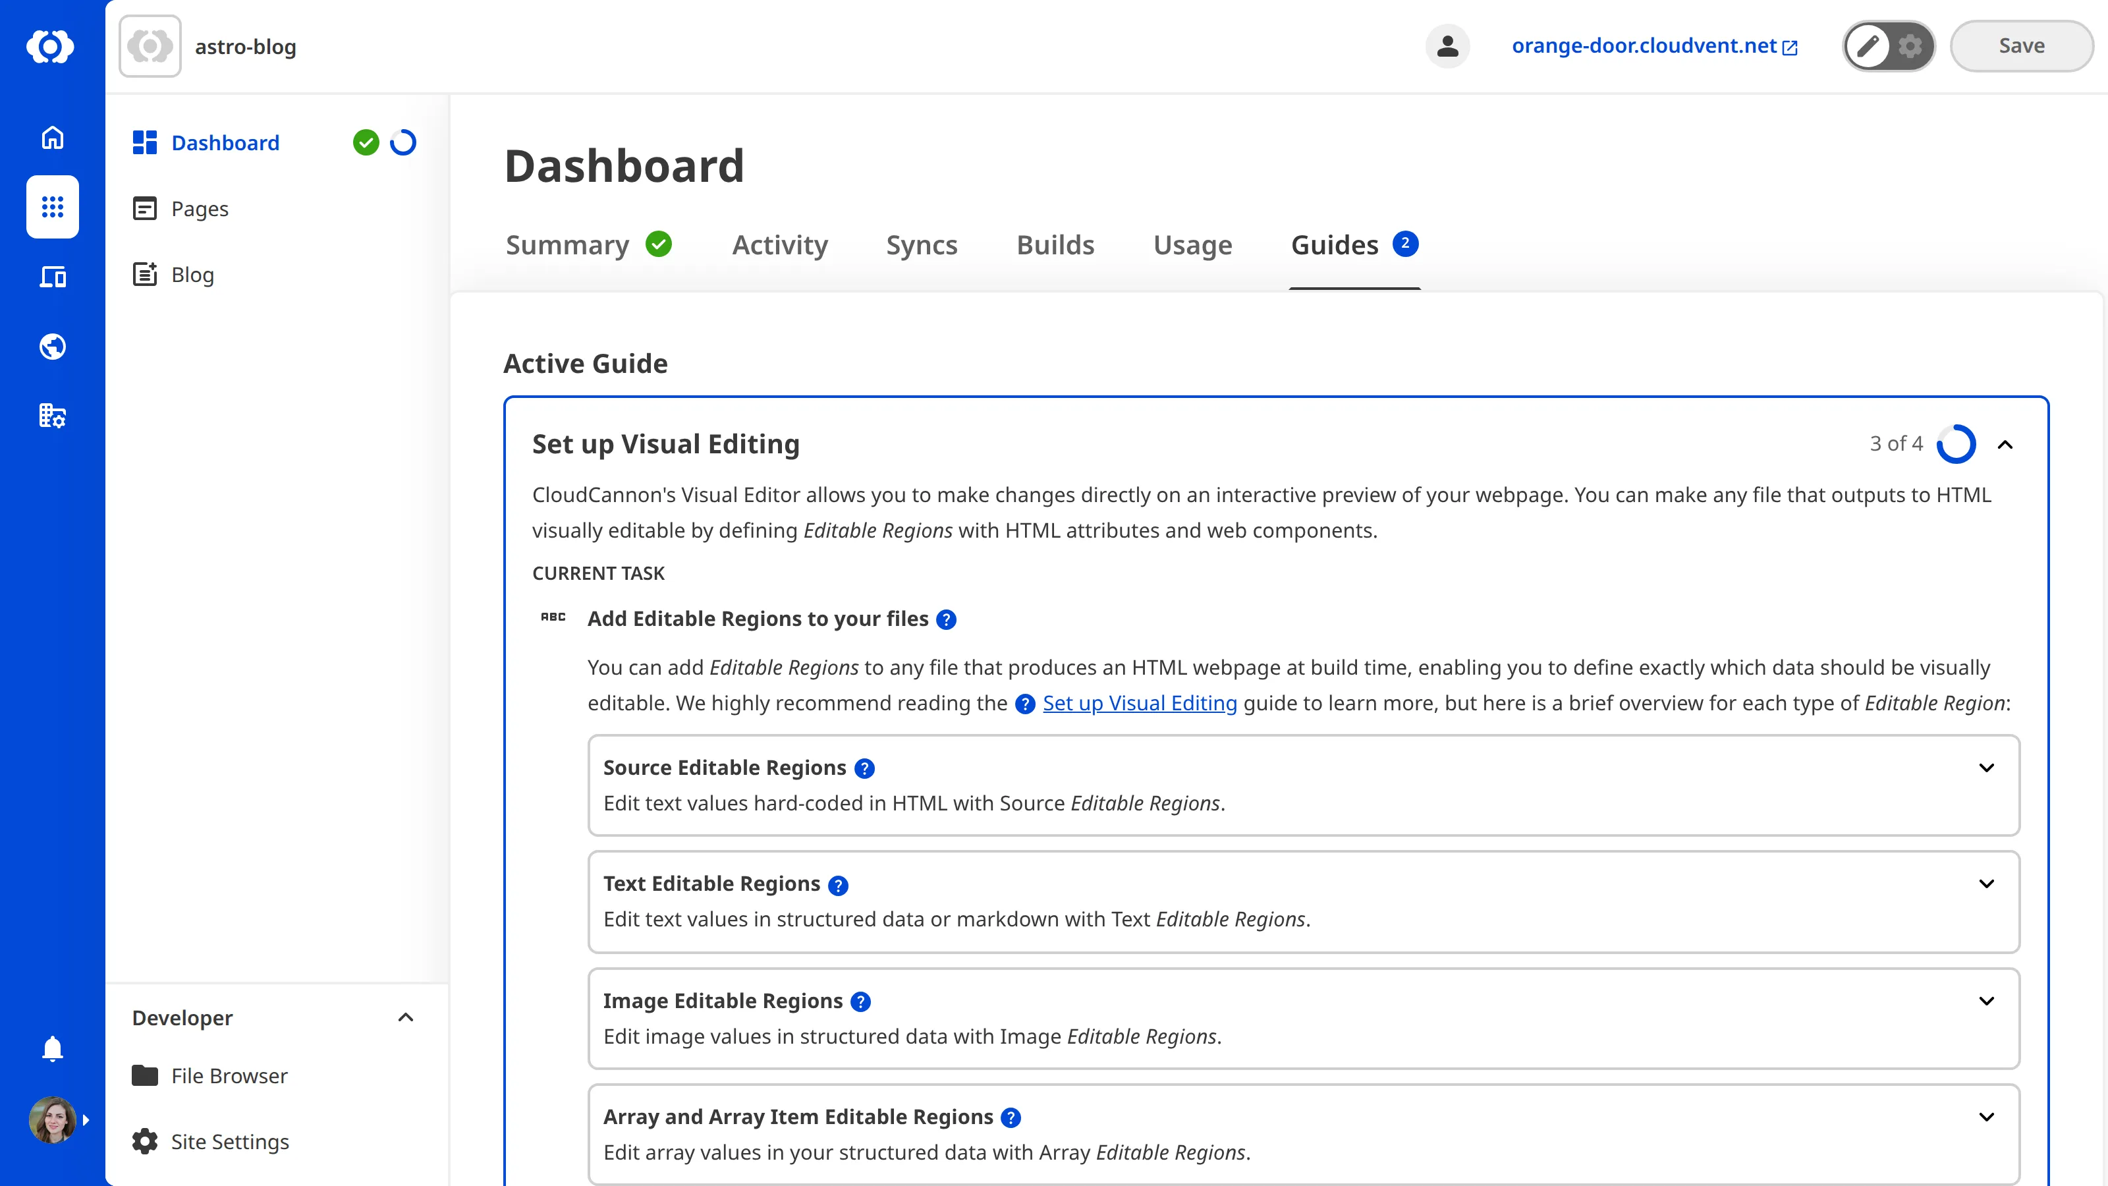Select the Home icon in the blue sidebar
2108x1186 pixels.
tap(51, 138)
